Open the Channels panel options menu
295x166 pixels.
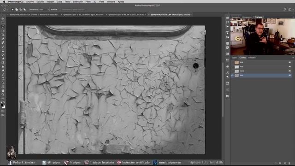click(x=293, y=58)
